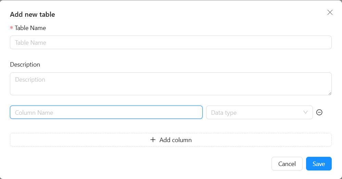Close the Add new table dialog
This screenshot has height=179, width=342.
click(x=330, y=12)
